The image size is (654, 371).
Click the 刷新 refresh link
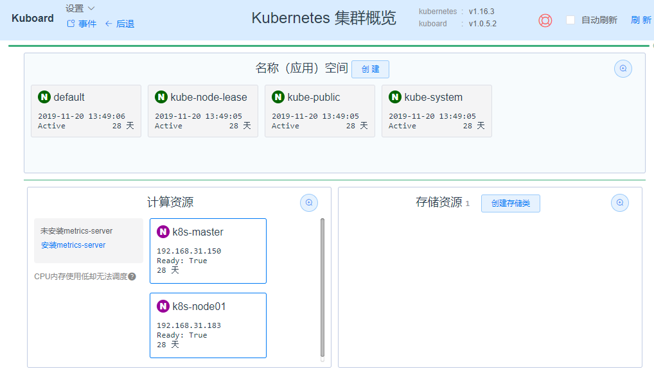641,20
